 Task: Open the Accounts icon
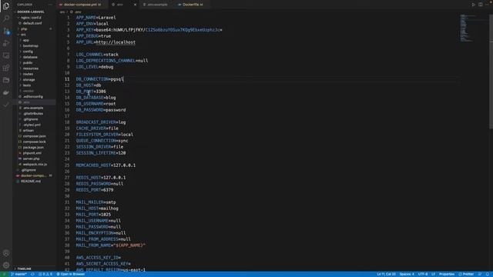[6, 253]
